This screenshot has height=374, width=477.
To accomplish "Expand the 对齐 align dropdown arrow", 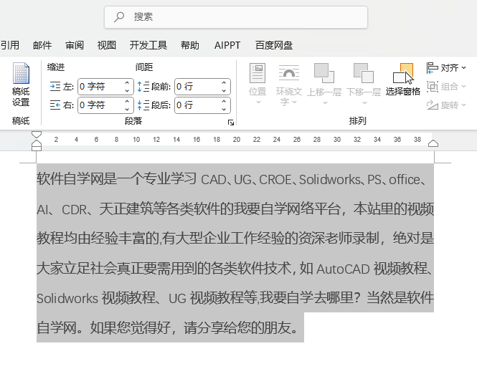I will (x=463, y=68).
